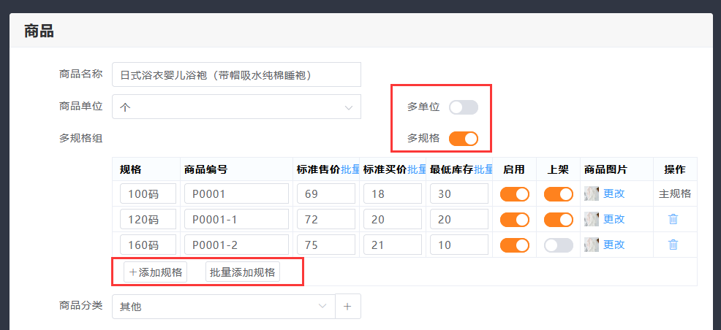Click trash icon for 160码 row
The image size is (721, 330).
673,245
